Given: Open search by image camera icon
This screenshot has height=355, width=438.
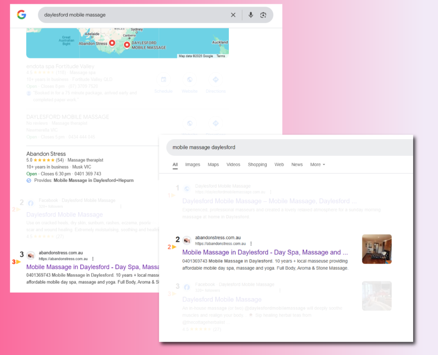Looking at the screenshot, I should [263, 15].
